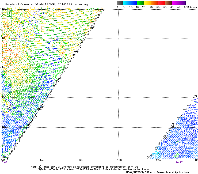Click the note 'Data buffer is 22 hrs'

[54, 169]
